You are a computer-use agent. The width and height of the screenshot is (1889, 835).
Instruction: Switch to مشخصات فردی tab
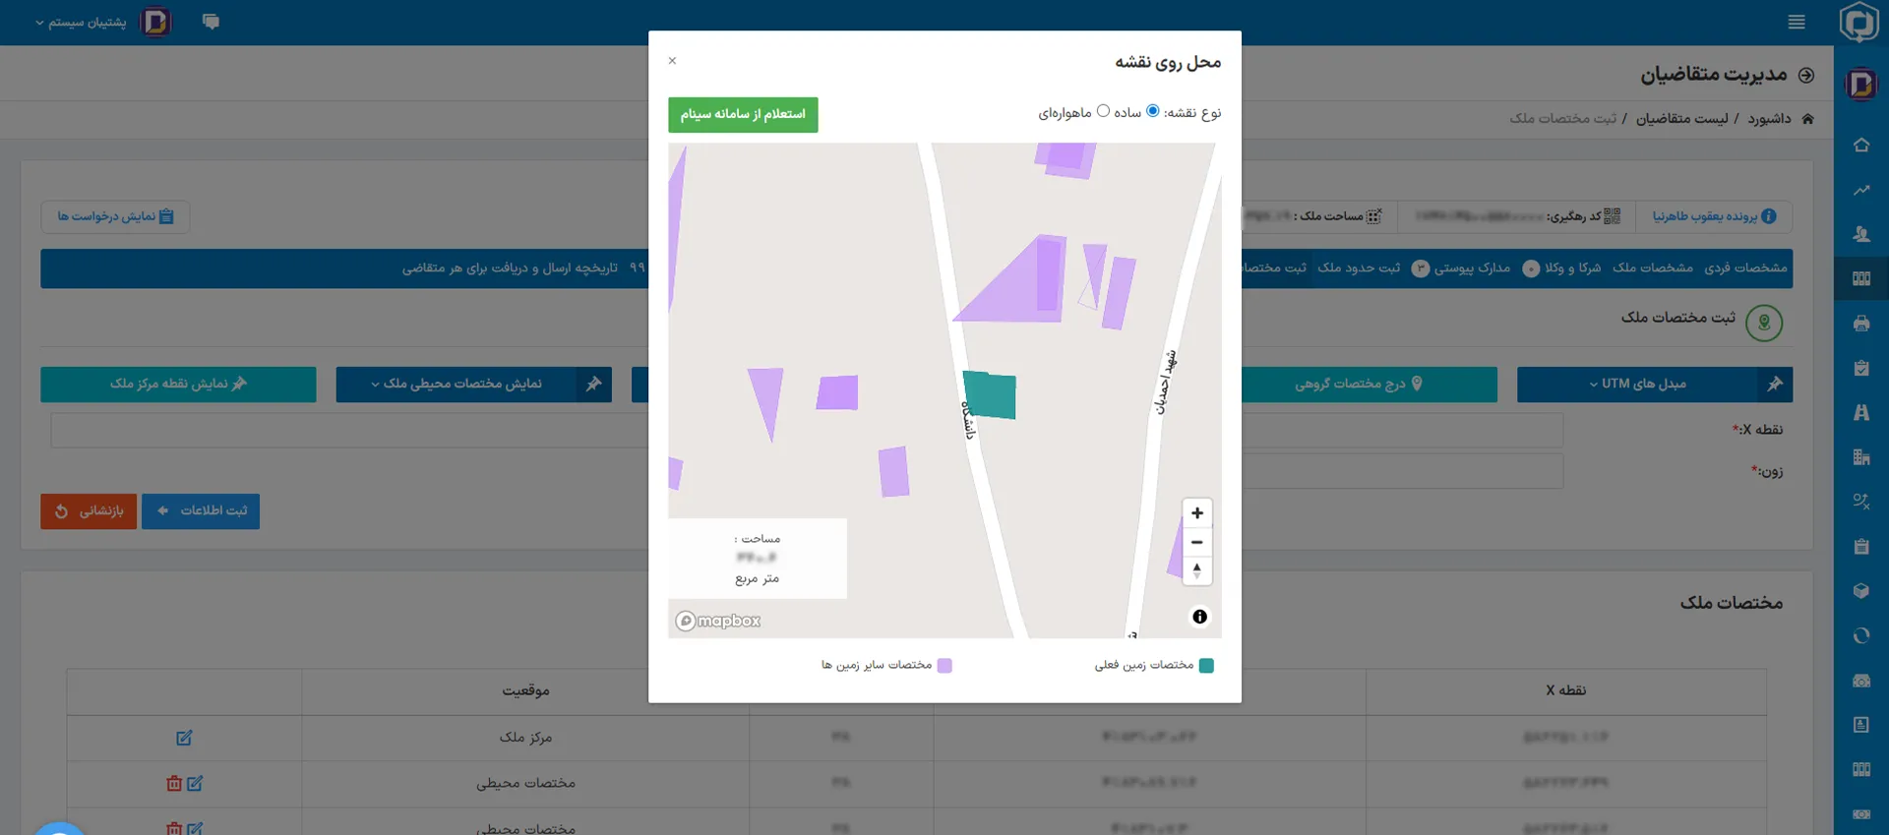pos(1745,268)
